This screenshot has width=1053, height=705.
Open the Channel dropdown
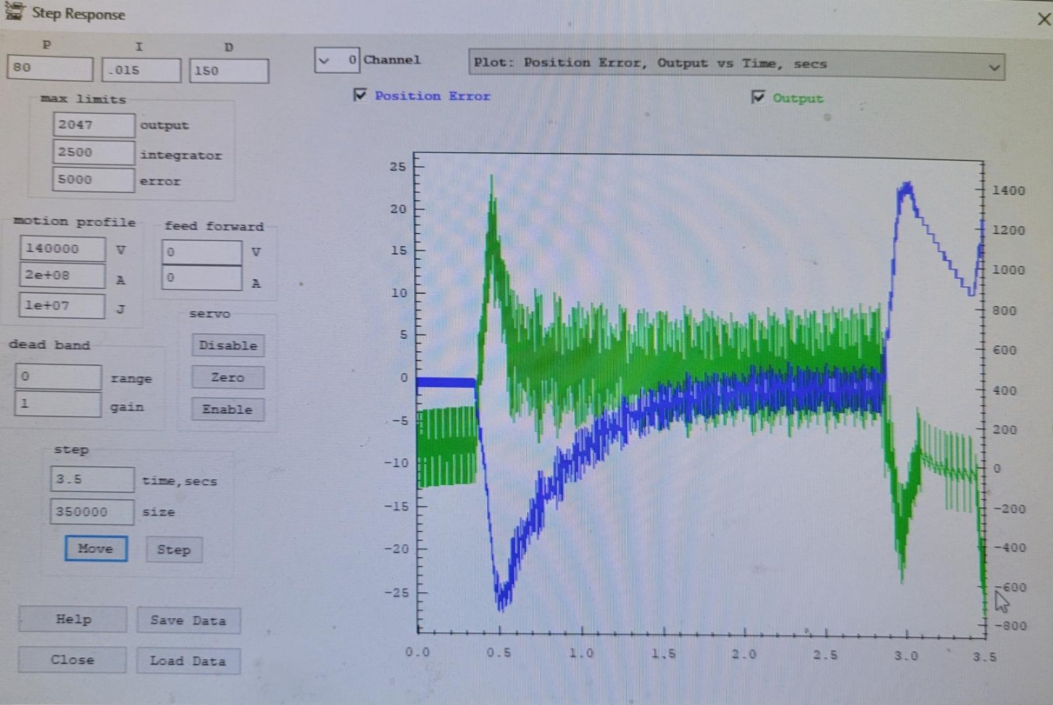(x=324, y=61)
